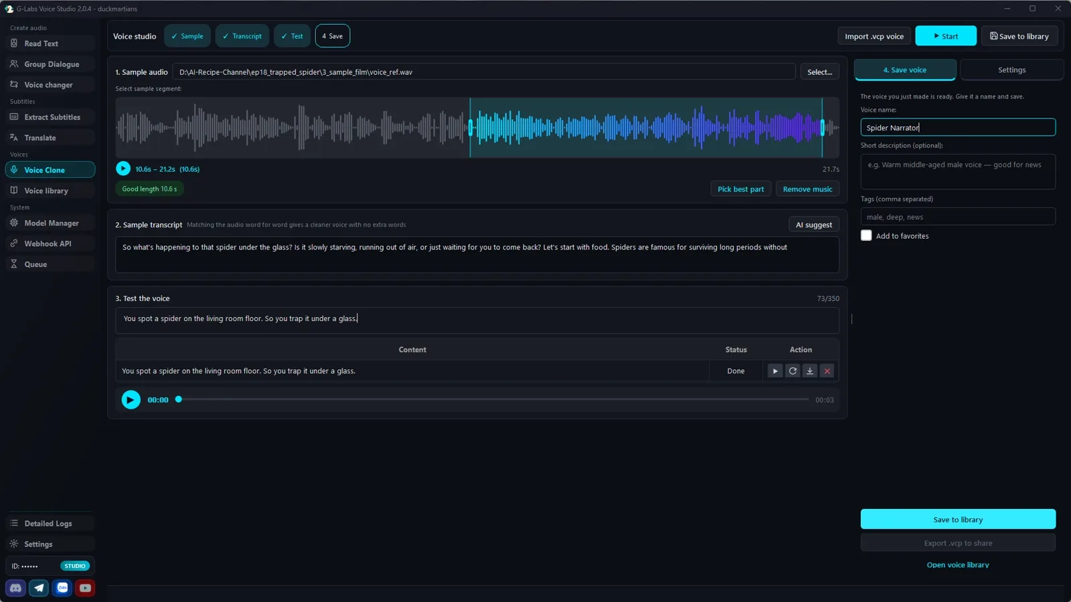Open the Telegram link icon
1071x602 pixels.
click(x=39, y=588)
